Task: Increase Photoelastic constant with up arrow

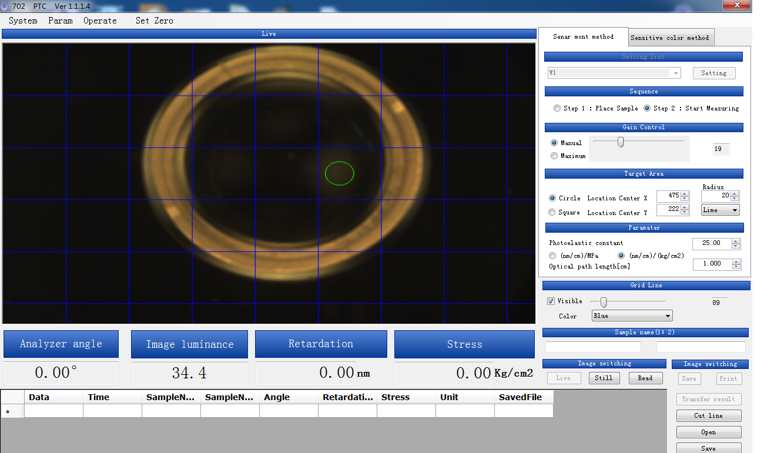Action: pos(736,241)
